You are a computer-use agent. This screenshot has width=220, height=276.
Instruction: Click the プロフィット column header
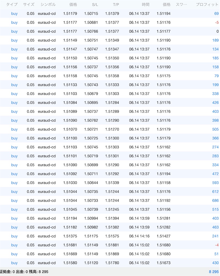coord(207,4)
